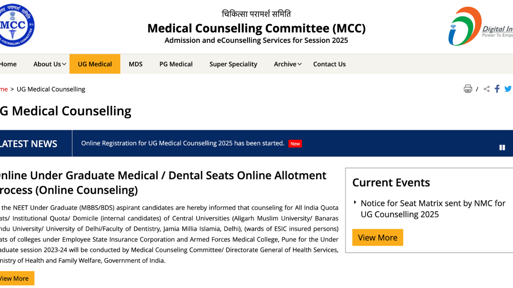The height and width of the screenshot is (288, 513).
Task: Share page on Twitter
Action: (x=508, y=89)
